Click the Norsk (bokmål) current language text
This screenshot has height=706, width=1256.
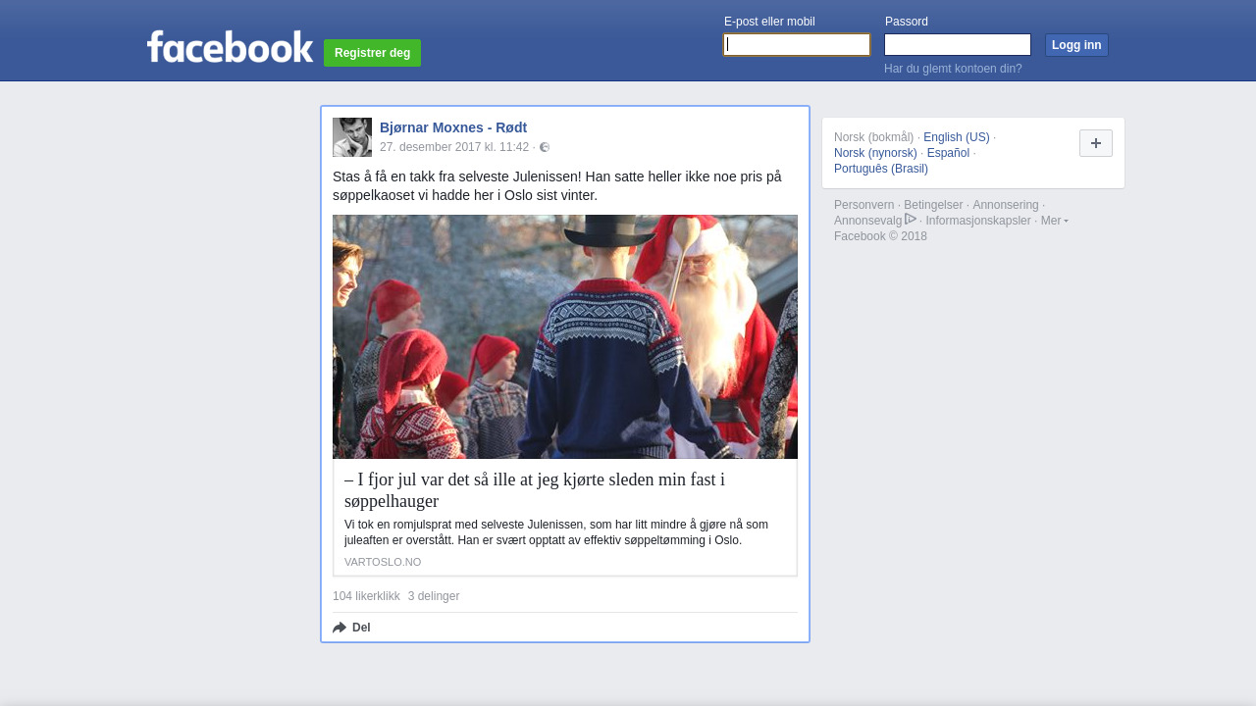pyautogui.click(x=874, y=137)
